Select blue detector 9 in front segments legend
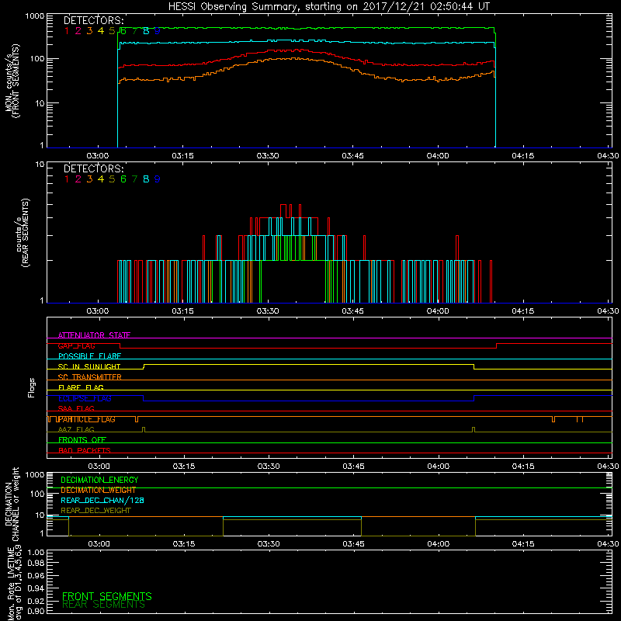621x621 pixels. tap(158, 31)
